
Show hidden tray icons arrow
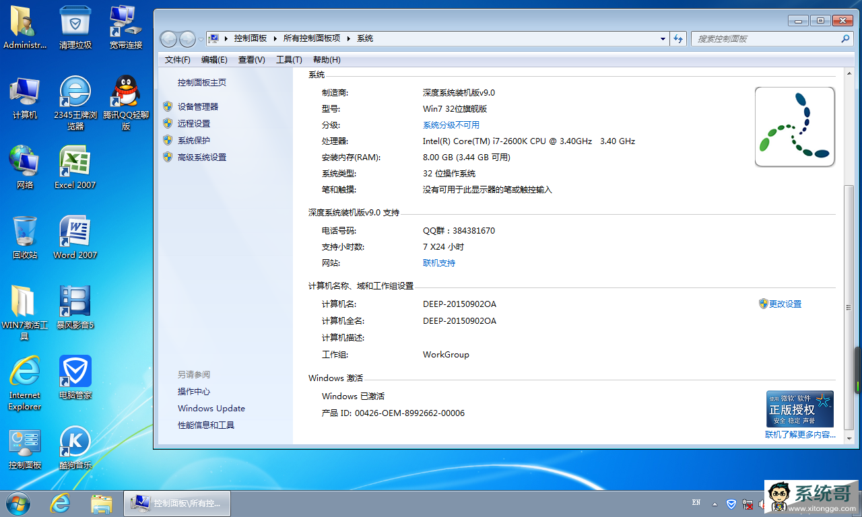click(x=715, y=504)
